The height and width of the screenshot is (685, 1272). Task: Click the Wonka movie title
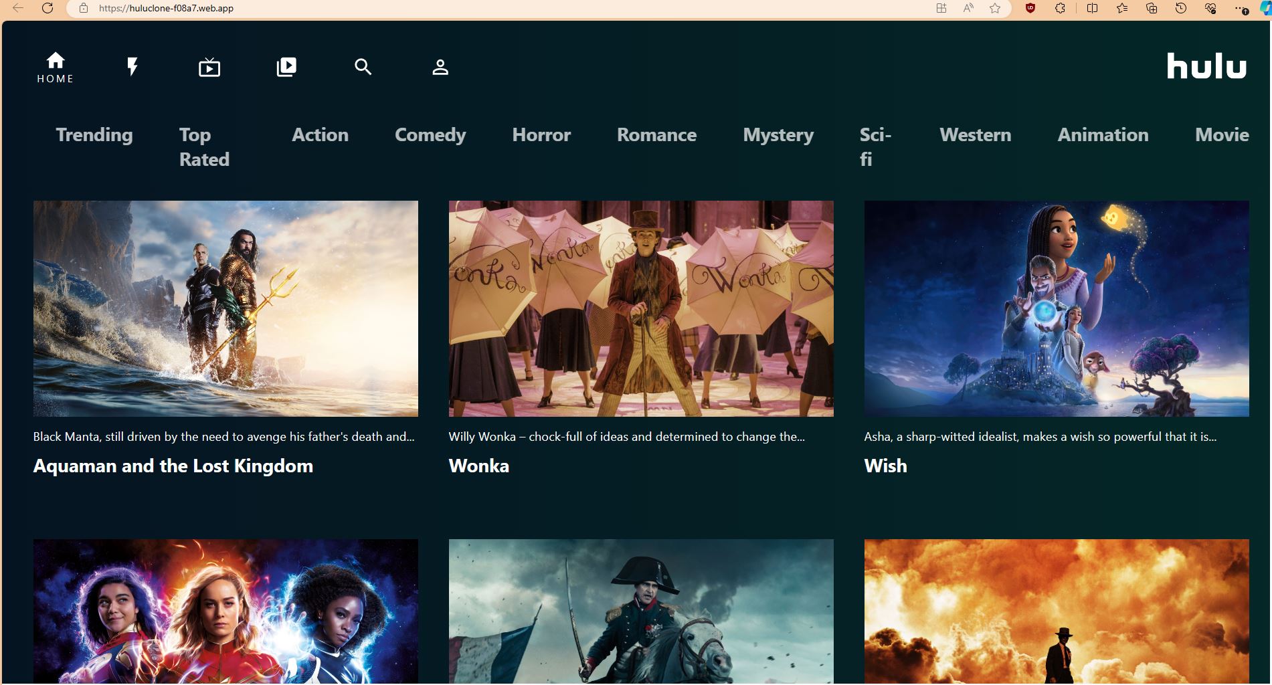click(x=478, y=466)
